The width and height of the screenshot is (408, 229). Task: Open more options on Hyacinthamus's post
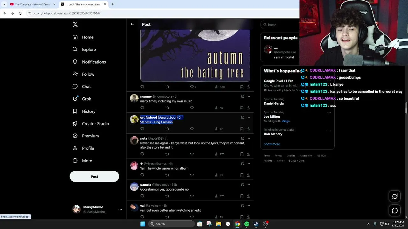click(248, 163)
